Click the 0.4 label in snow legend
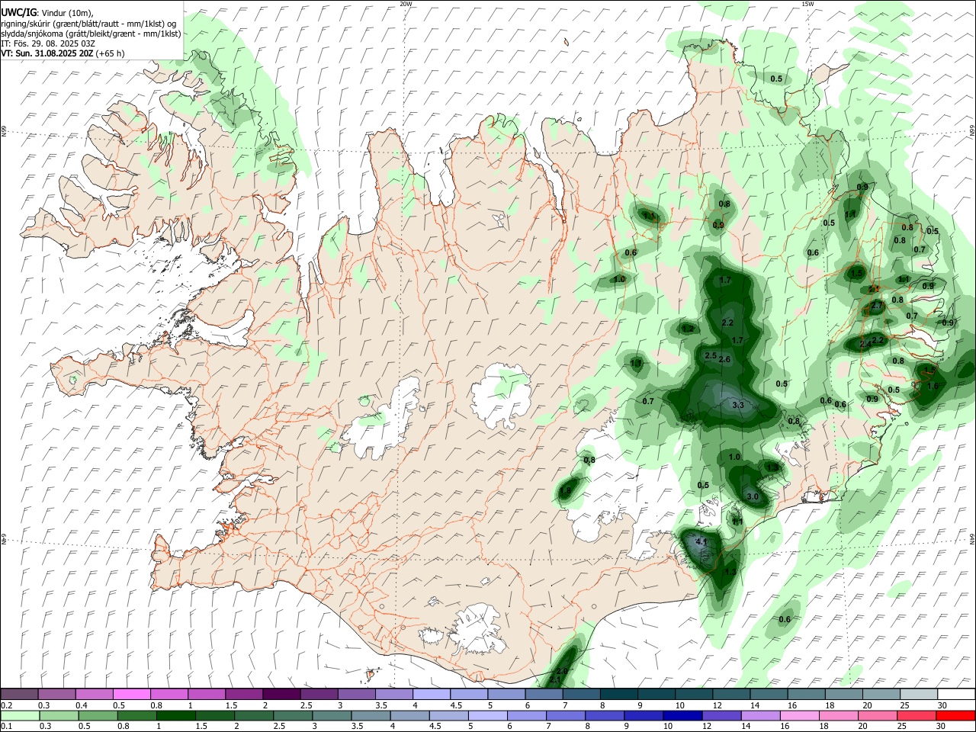The height and width of the screenshot is (732, 976). coord(82,705)
